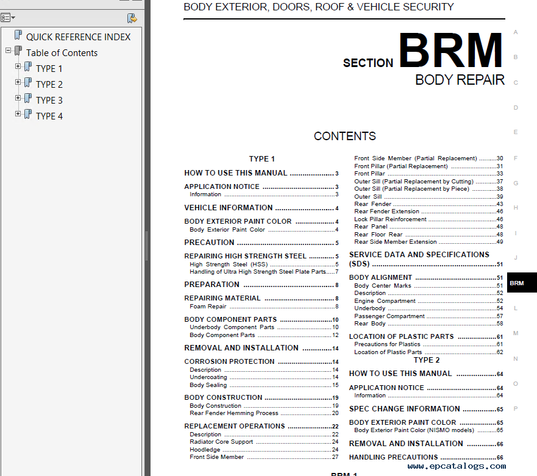
Task: Click Engine Compartment entry
Action: 429,301
